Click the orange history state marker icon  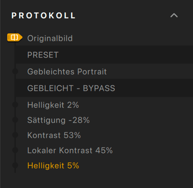(14, 38)
